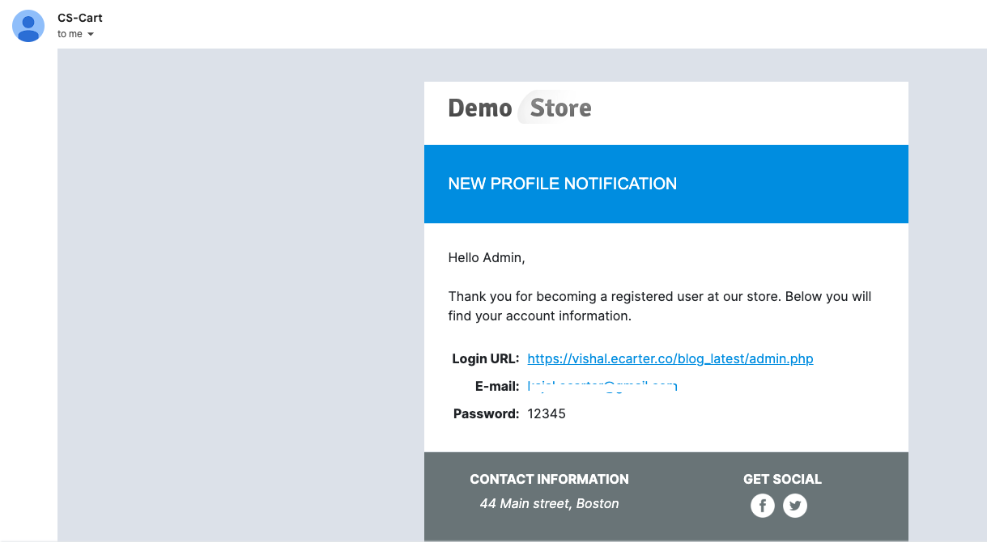
Task: Expand recipient details arrow beside 'to me'
Action: coord(91,34)
